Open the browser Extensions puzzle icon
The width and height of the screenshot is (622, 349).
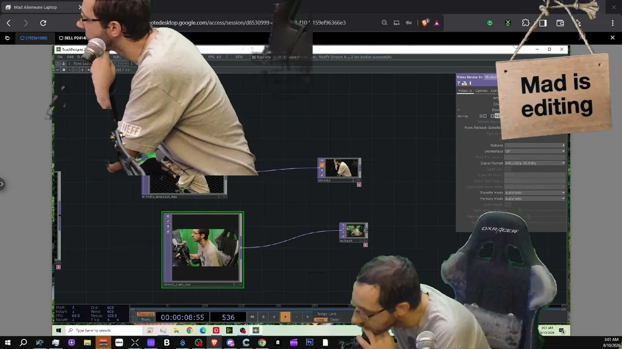point(526,23)
